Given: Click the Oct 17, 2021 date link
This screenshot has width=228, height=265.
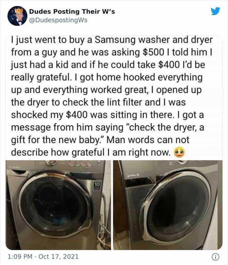Looking at the screenshot, I should (59, 257).
